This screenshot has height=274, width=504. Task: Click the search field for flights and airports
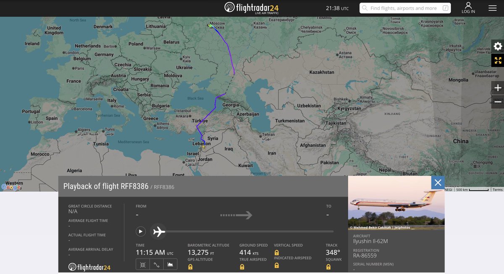coord(405,8)
